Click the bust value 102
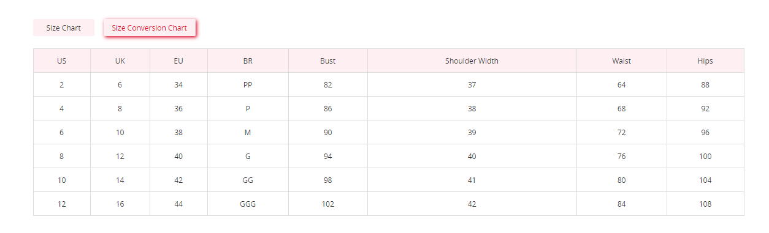 point(328,204)
